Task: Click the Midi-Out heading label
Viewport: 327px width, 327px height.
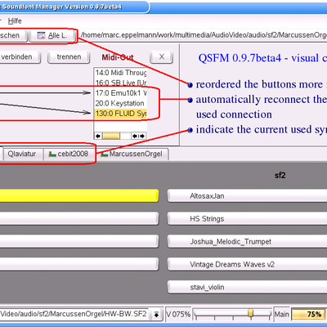Action: pos(118,57)
